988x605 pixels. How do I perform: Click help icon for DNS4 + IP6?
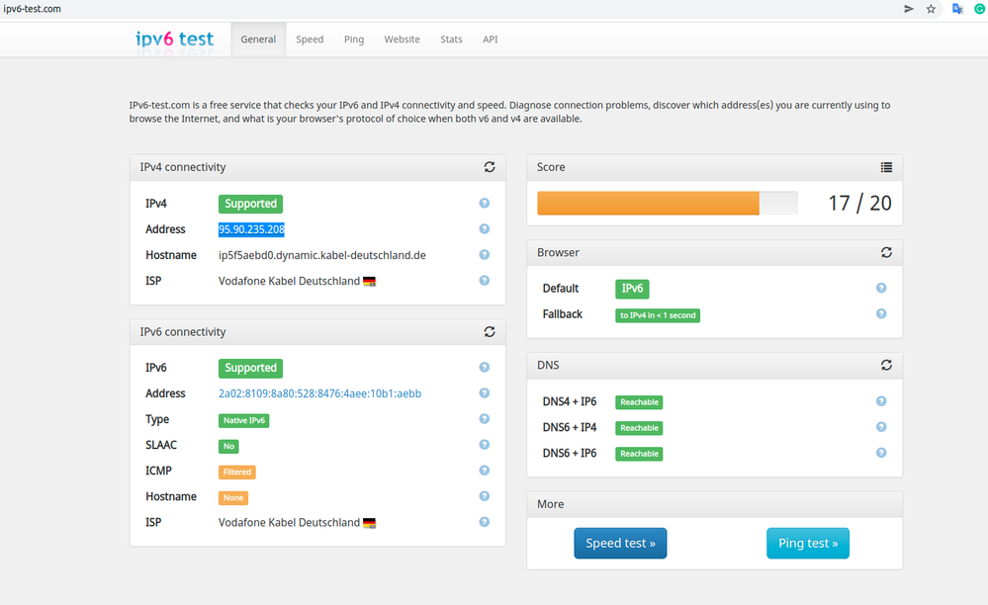pos(881,401)
